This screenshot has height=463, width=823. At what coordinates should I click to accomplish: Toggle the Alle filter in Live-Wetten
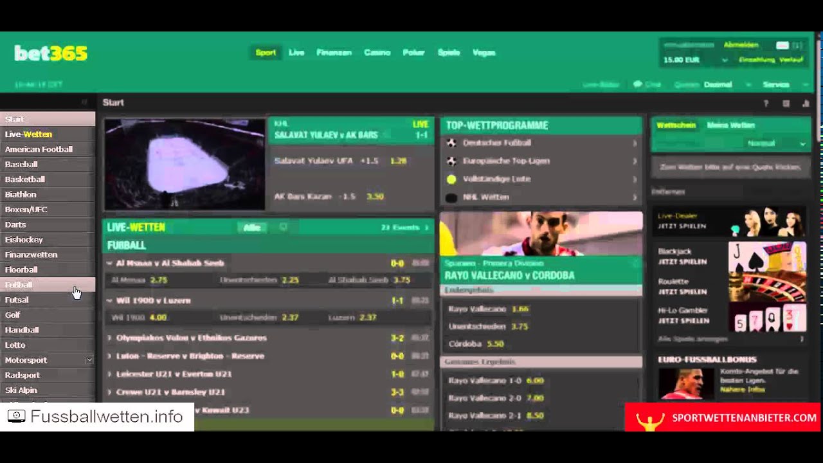click(252, 228)
